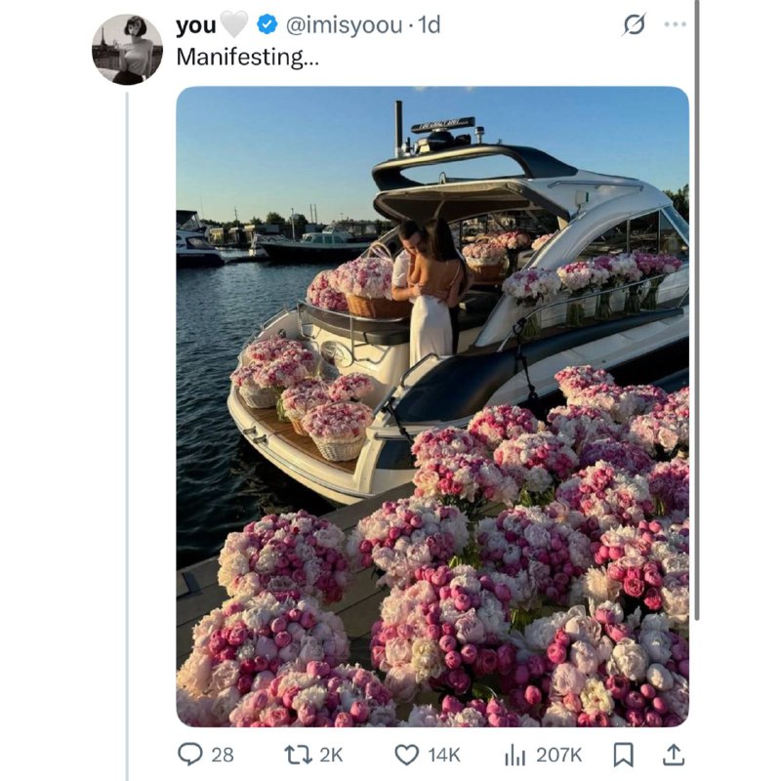Viewport: 781px width, 781px height.
Task: Click the 2K reposts count
Action: click(332, 755)
